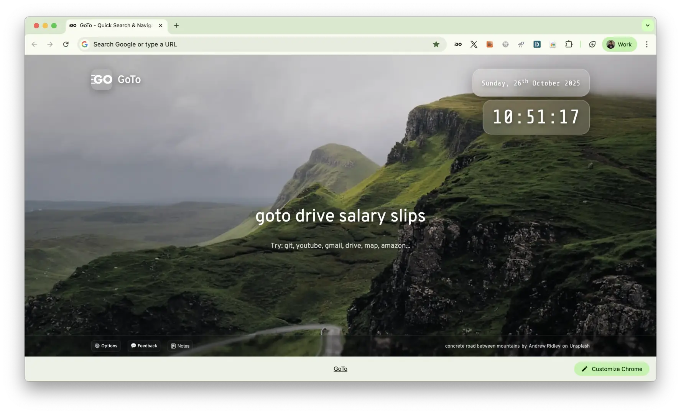
Task: Click the reload page icon
Action: (66, 44)
